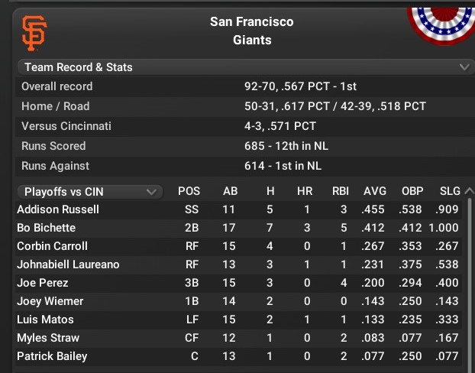The image size is (475, 373).
Task: Open Johnabiell Laureano's player profile
Action: click(x=68, y=264)
